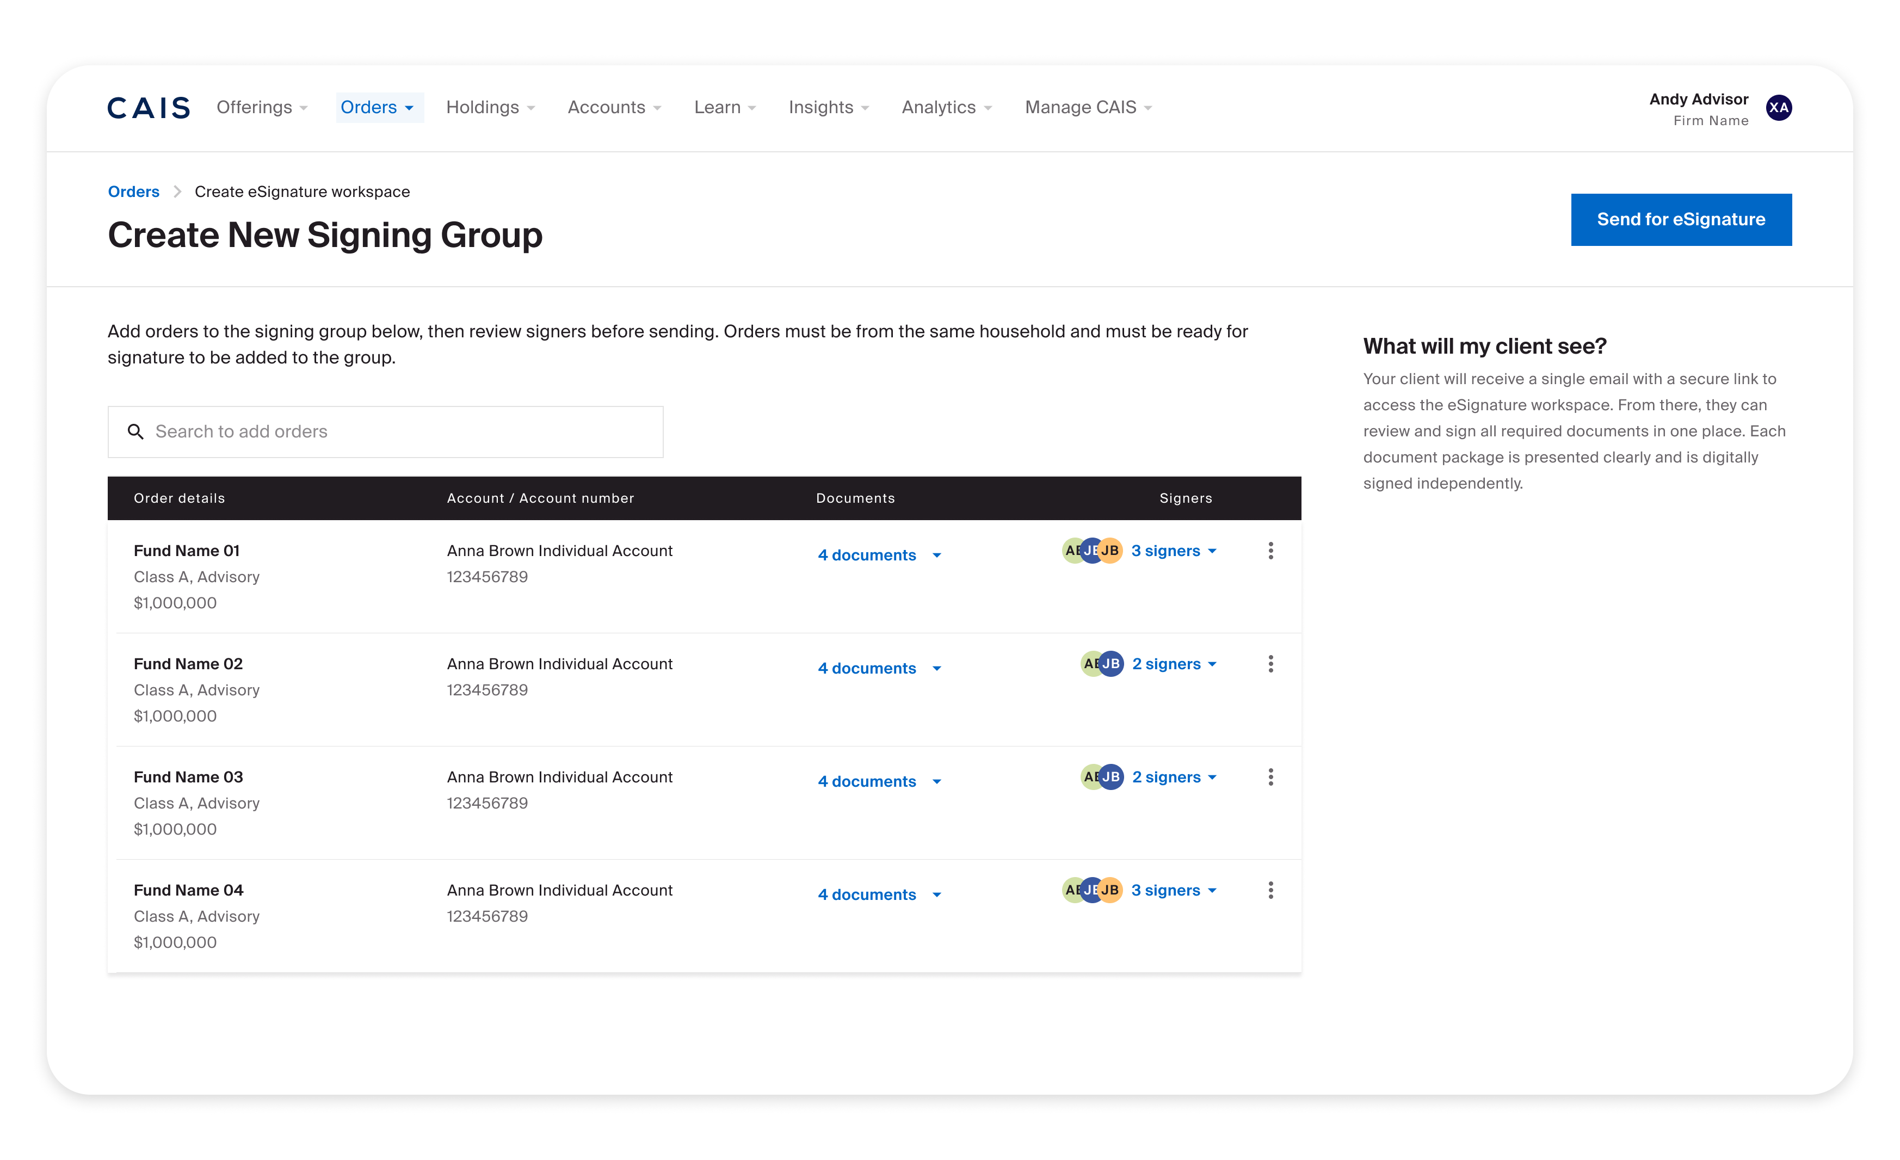Click the Firm Name label

click(x=1710, y=121)
